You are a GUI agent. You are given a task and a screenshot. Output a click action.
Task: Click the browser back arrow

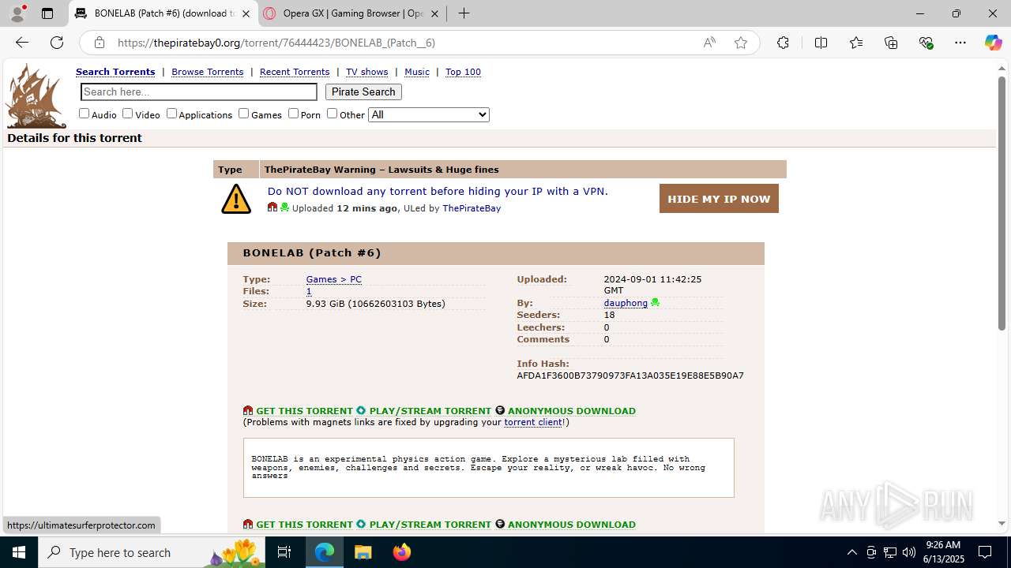[22, 43]
